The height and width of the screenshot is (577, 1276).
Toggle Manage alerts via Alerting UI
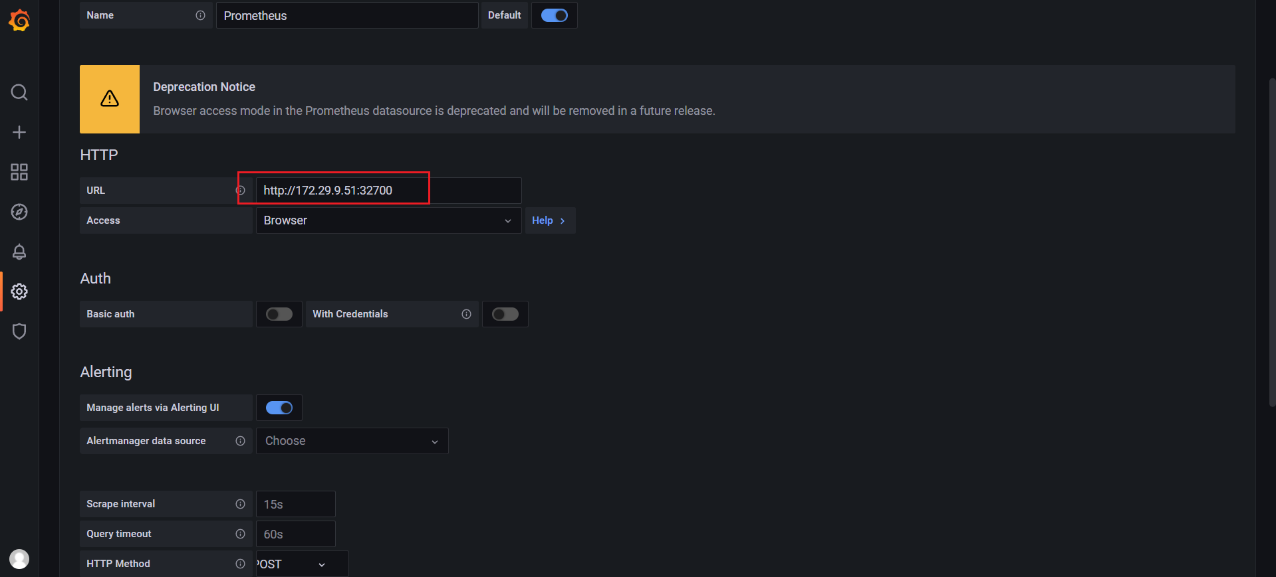(279, 408)
